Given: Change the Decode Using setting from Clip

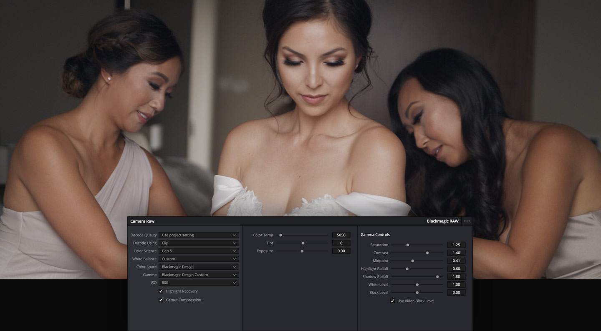Looking at the screenshot, I should click(x=199, y=243).
